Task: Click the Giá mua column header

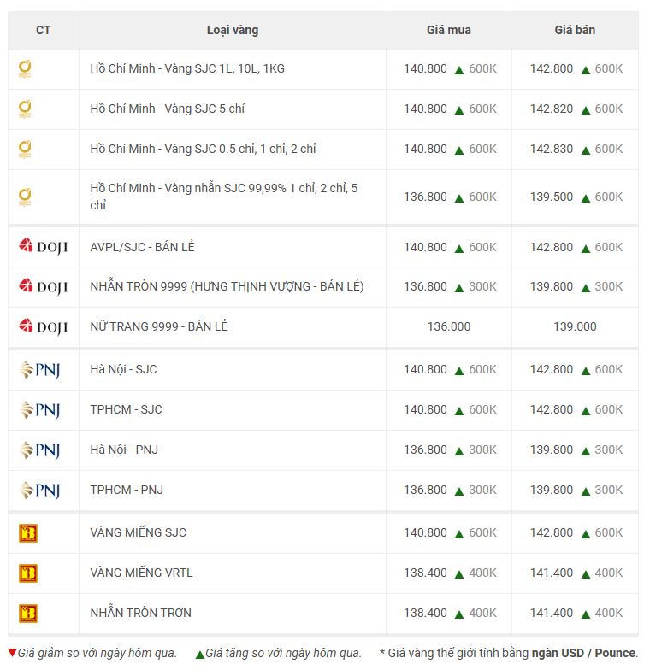Action: [x=448, y=30]
